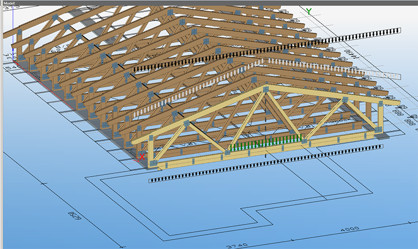
Task: Select the red X origin marker
Action: point(142,156)
